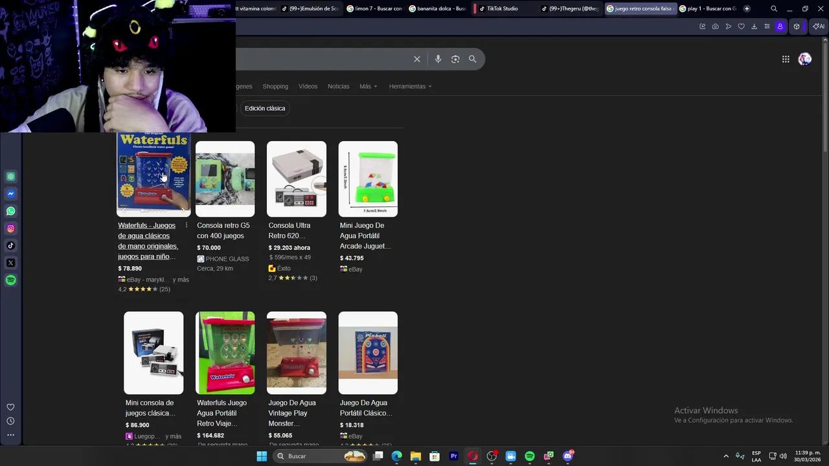Open 'Waterfuls Juego Agua Portátil Retro' listing

(x=222, y=413)
